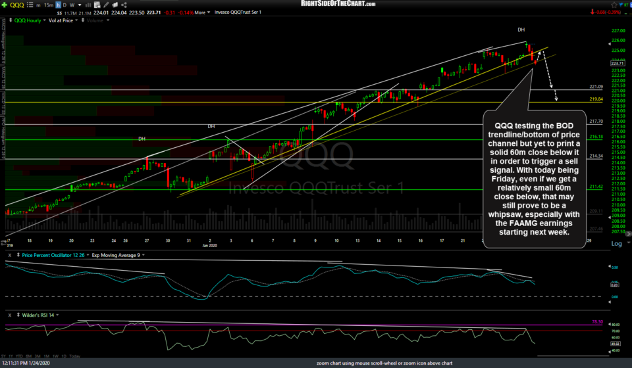
Task: Expand the timeframe dropdown arrow after W
Action: (80, 5)
